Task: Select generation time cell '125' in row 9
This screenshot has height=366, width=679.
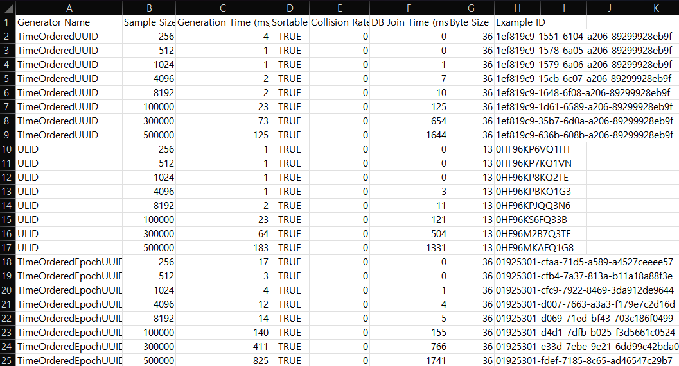Action: [222, 135]
